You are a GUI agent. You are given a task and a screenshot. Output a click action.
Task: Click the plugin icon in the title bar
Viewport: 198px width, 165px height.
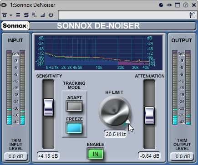[4, 5]
